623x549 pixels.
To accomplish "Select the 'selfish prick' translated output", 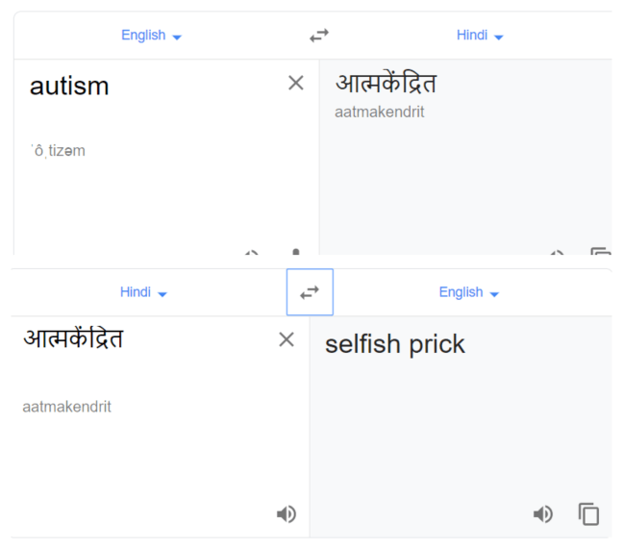I will (395, 344).
